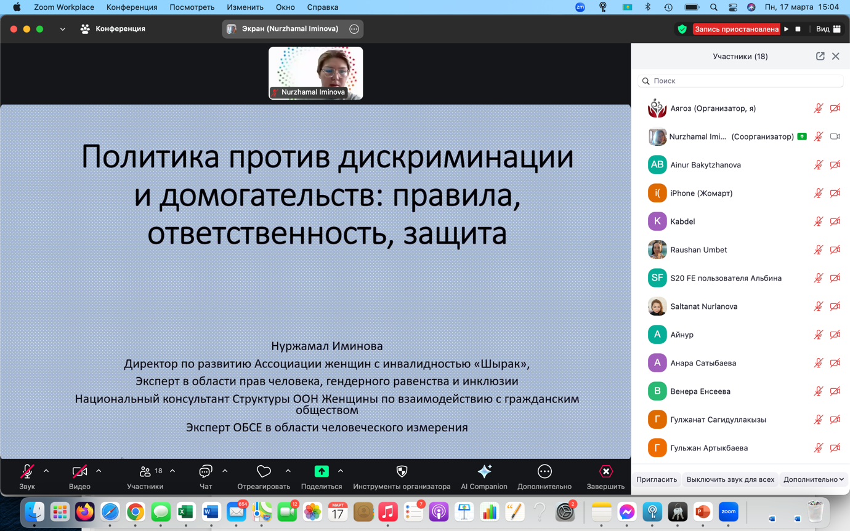Toggle Kabdel's muted camera icon
The width and height of the screenshot is (850, 531).
coord(835,222)
